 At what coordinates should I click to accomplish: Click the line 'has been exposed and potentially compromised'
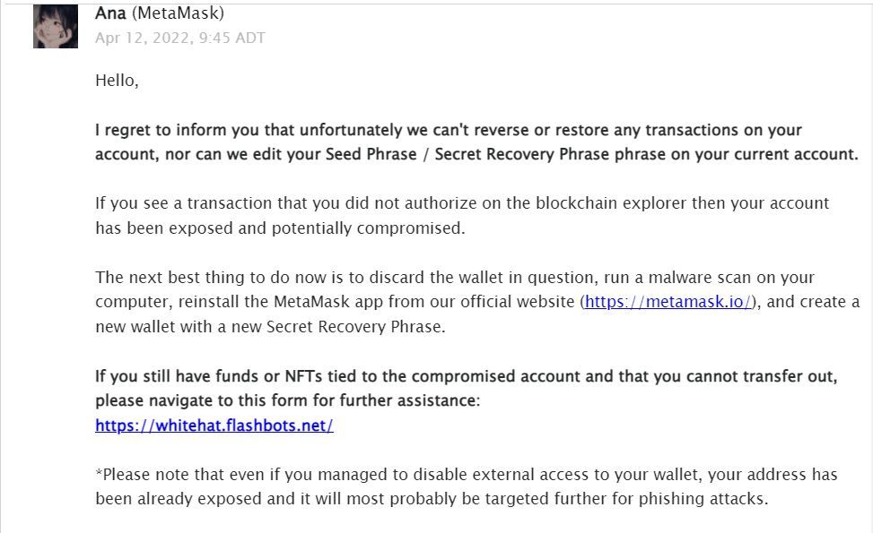pyautogui.click(x=280, y=228)
